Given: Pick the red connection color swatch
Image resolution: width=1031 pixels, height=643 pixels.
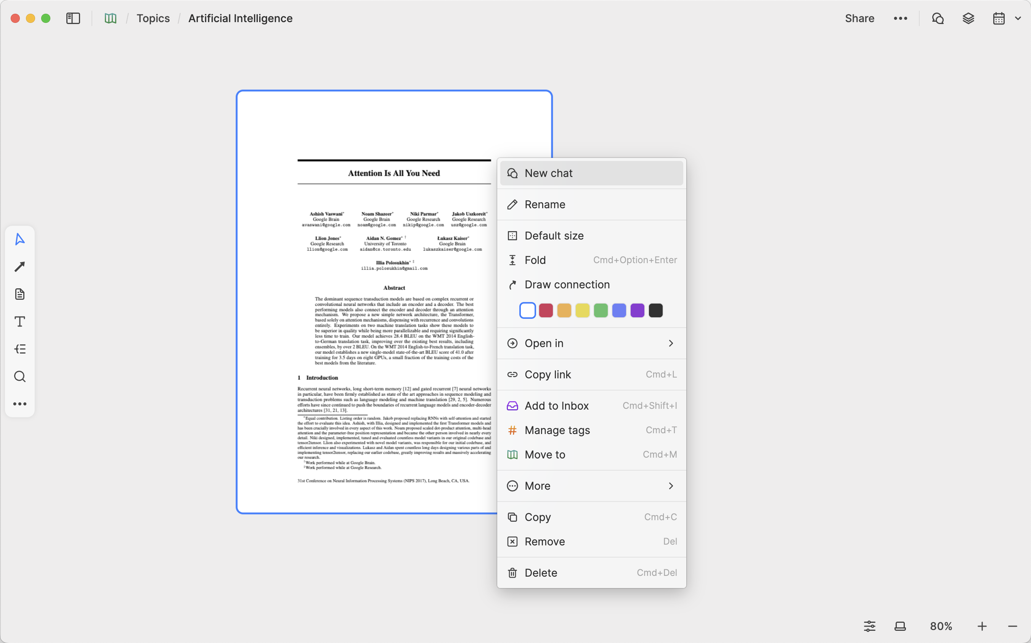Looking at the screenshot, I should 546,310.
